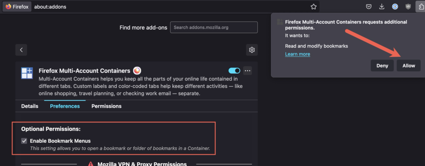Click the recommended badge beside the extension name
The height and width of the screenshot is (166, 425).
[x=137, y=70]
